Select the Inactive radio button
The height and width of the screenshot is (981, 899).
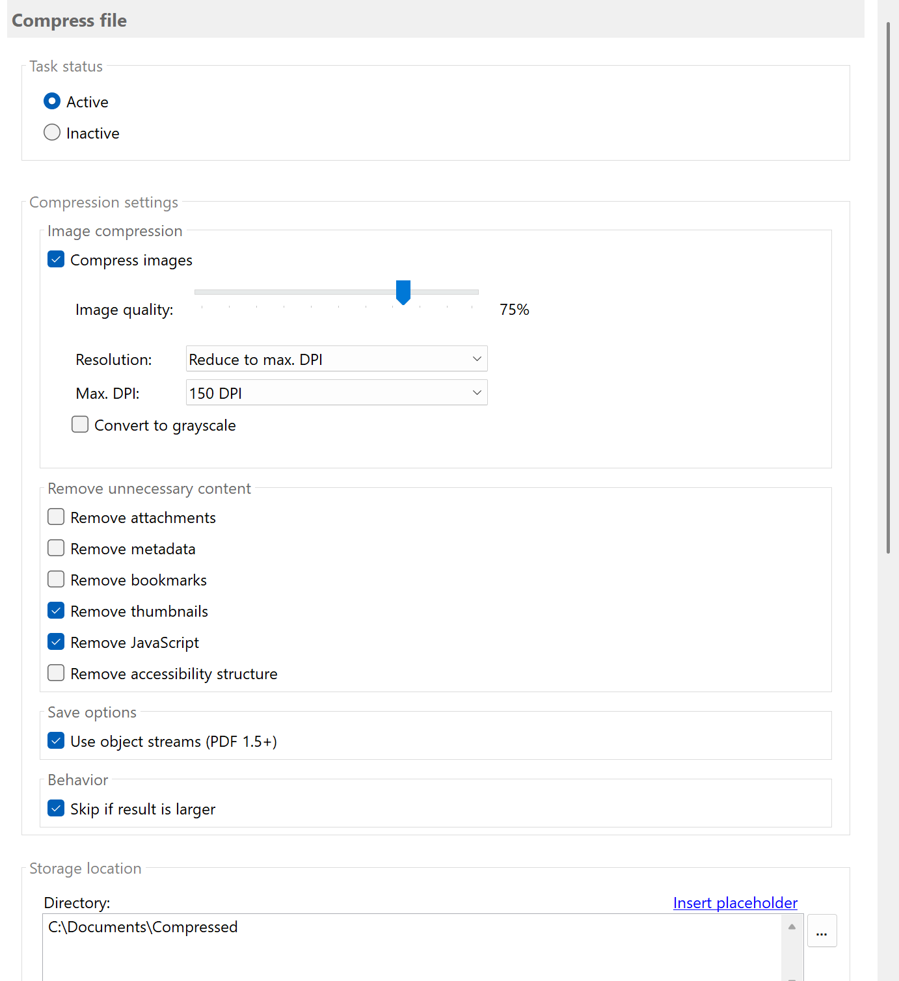coord(52,132)
